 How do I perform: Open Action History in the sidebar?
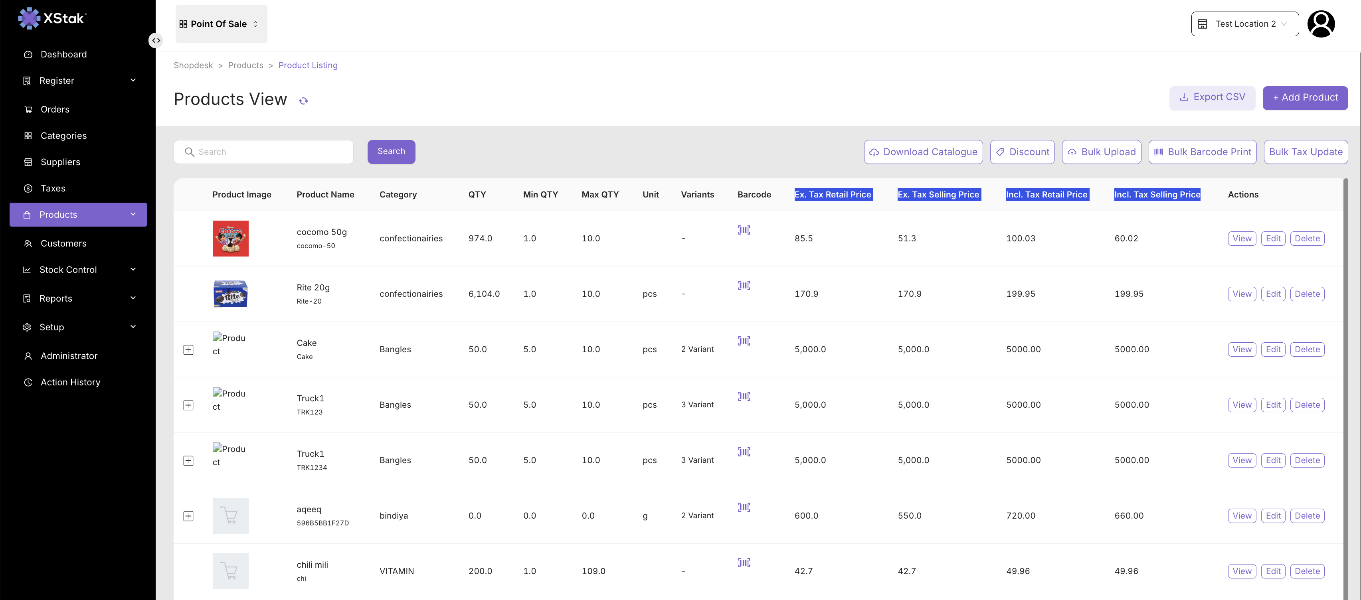point(70,383)
